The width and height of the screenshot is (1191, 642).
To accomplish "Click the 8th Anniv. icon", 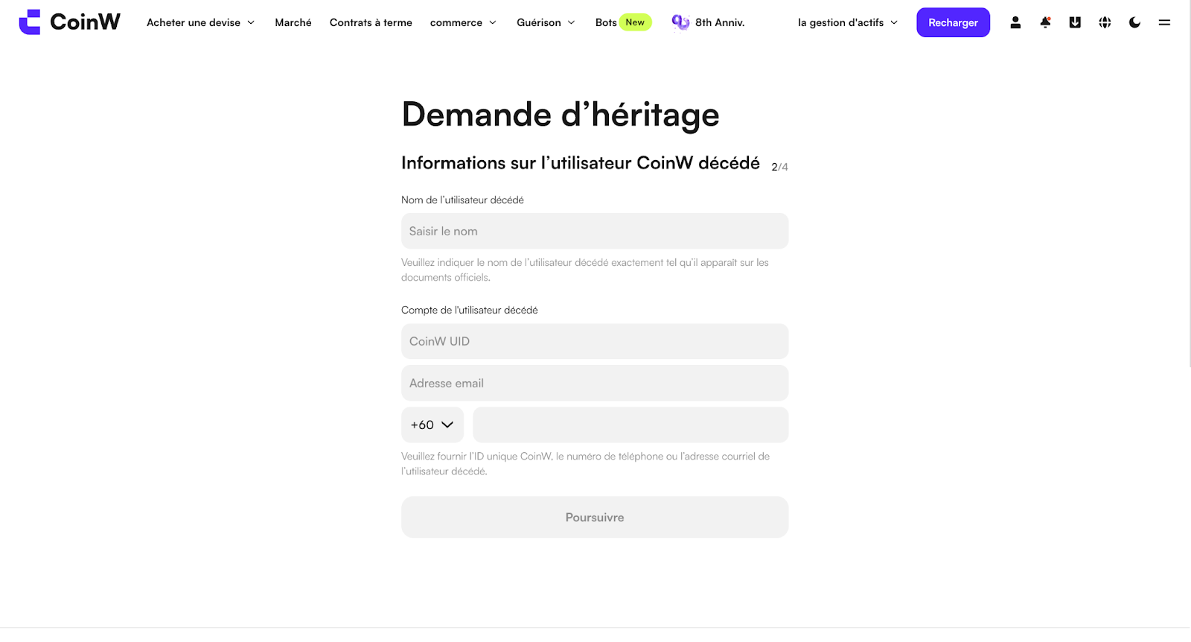I will coord(680,22).
